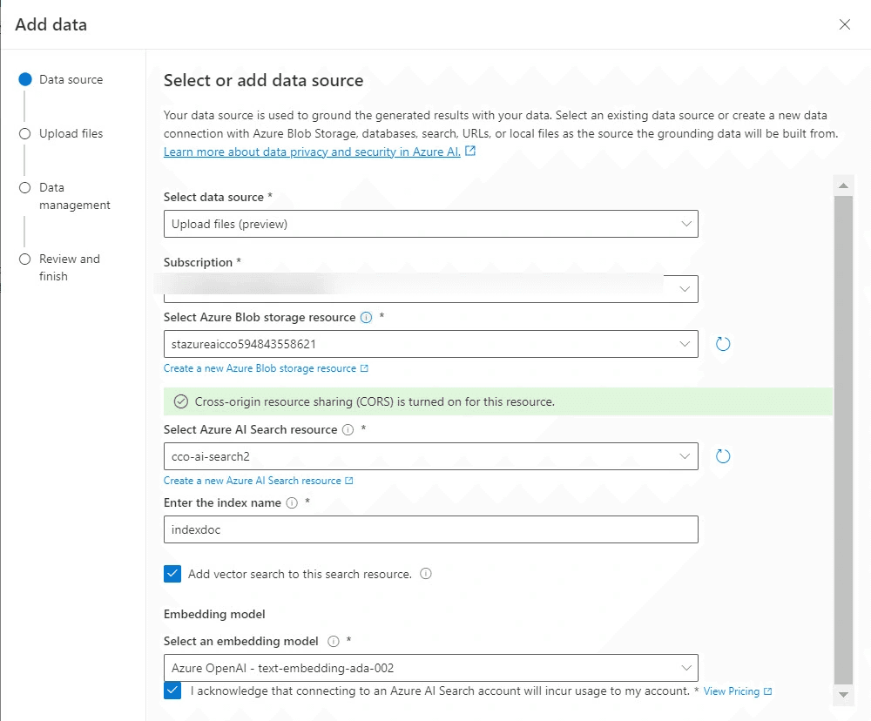Viewport: 871px width, 721px height.
Task: Click the index name text field
Action: pyautogui.click(x=430, y=529)
